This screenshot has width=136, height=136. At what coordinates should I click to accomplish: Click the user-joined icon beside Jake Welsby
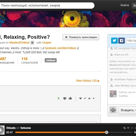coord(112,86)
